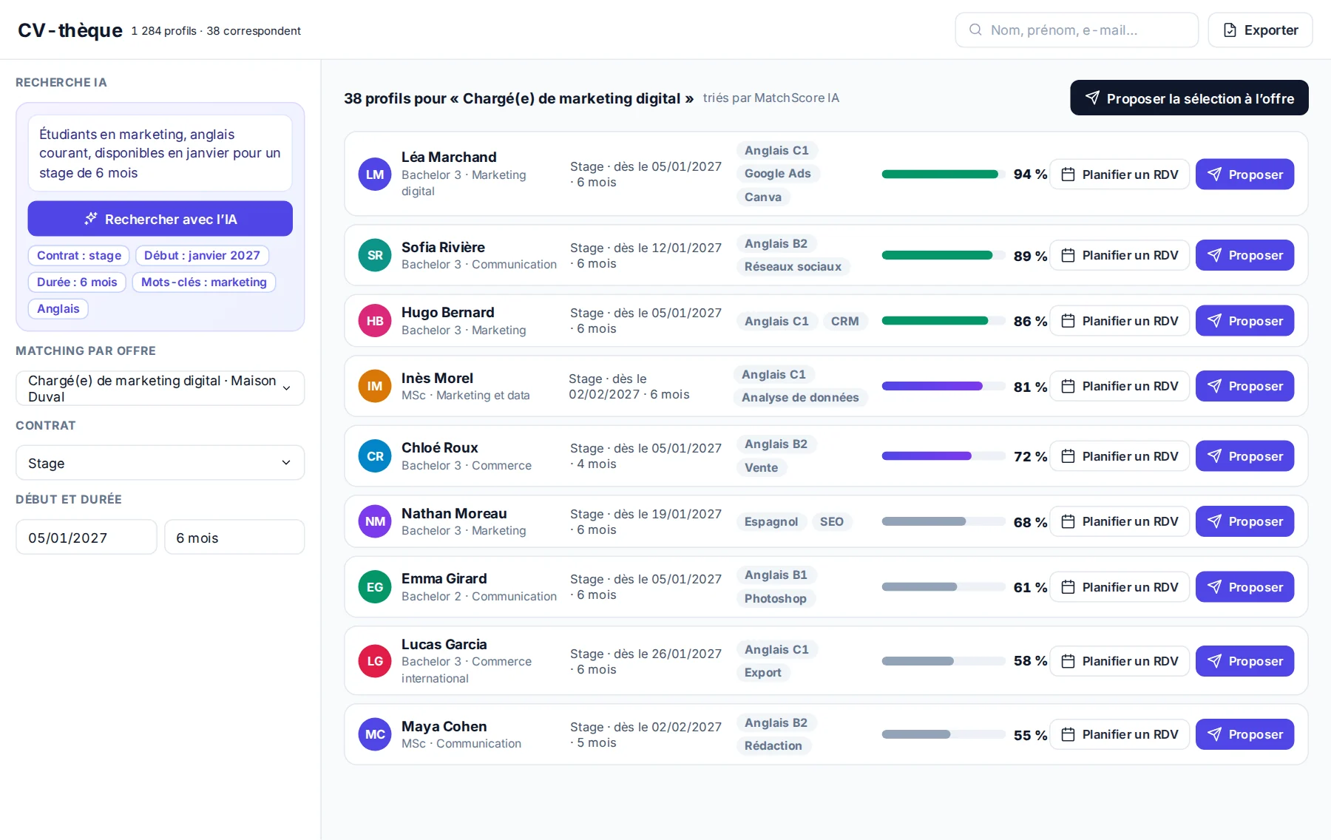Click LG avatar of Lucas Garcia
Screen dimensions: 1331x840
[375, 661]
